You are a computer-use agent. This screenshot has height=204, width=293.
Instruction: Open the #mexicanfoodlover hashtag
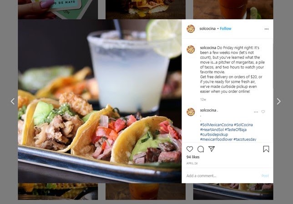[x=216, y=139]
